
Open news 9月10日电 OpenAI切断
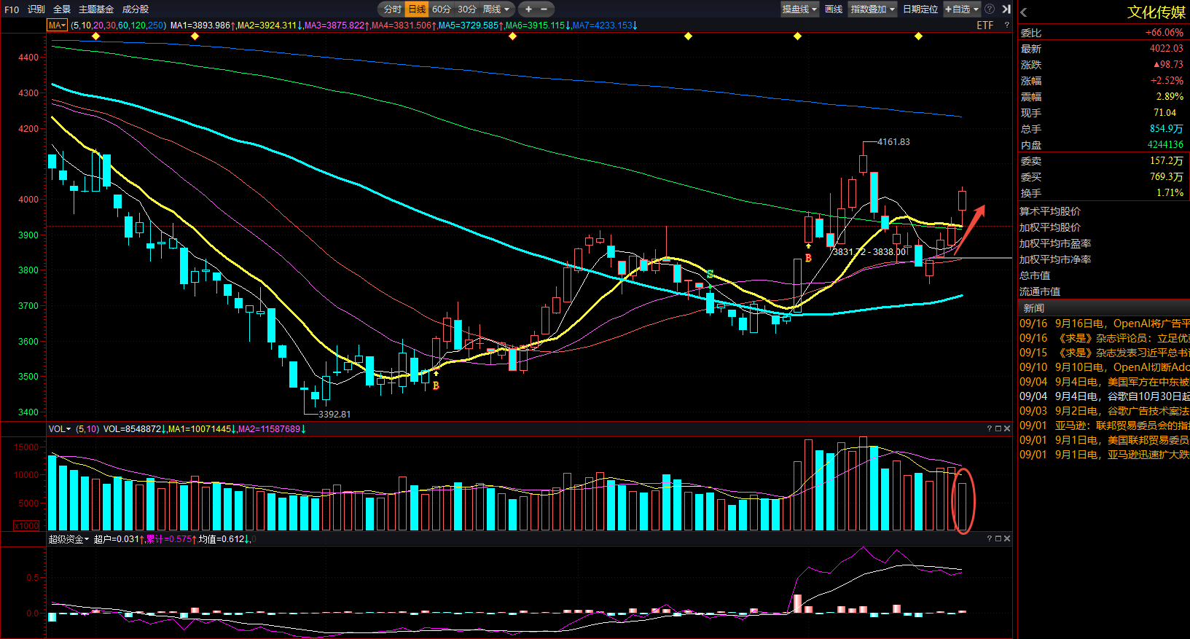point(1104,367)
